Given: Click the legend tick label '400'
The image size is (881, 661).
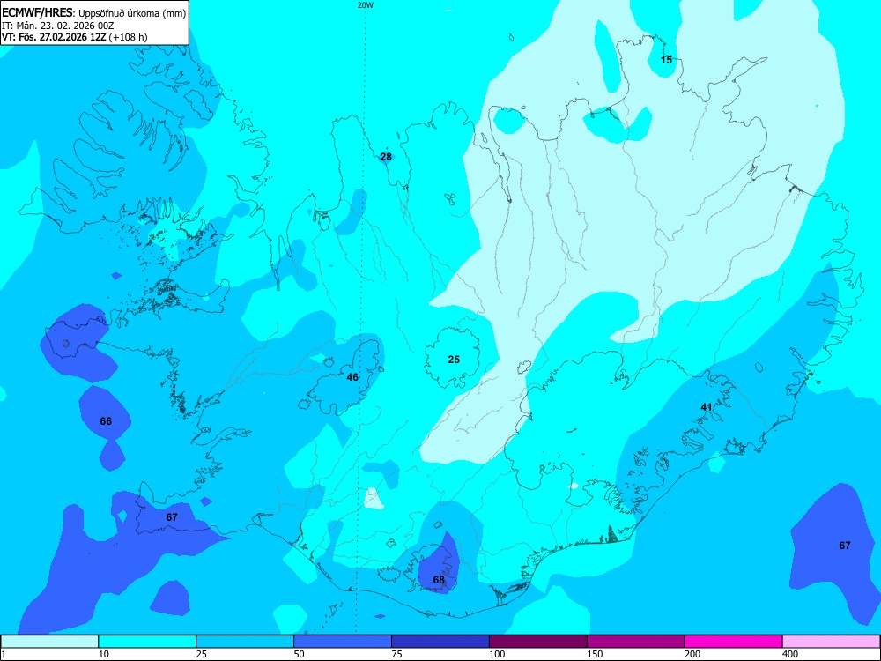Looking at the screenshot, I should (790, 654).
